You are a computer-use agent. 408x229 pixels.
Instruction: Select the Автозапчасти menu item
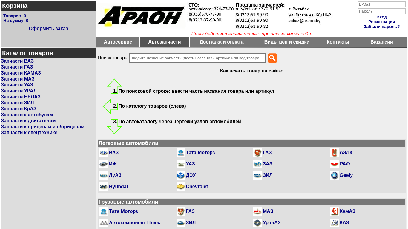[x=165, y=42]
